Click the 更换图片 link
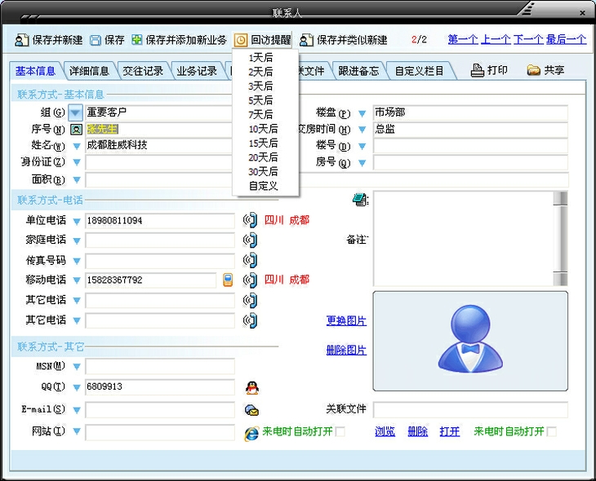This screenshot has width=596, height=481. click(346, 321)
